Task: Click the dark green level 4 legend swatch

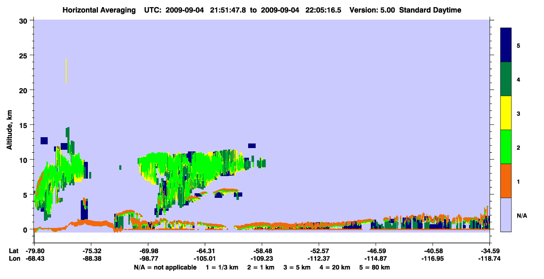Action: [506, 79]
